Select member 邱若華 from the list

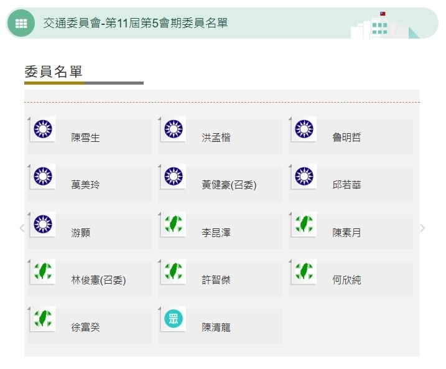[346, 185]
